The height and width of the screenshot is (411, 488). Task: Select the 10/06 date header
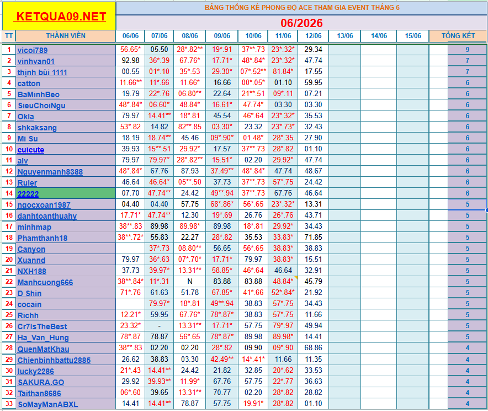pos(253,36)
